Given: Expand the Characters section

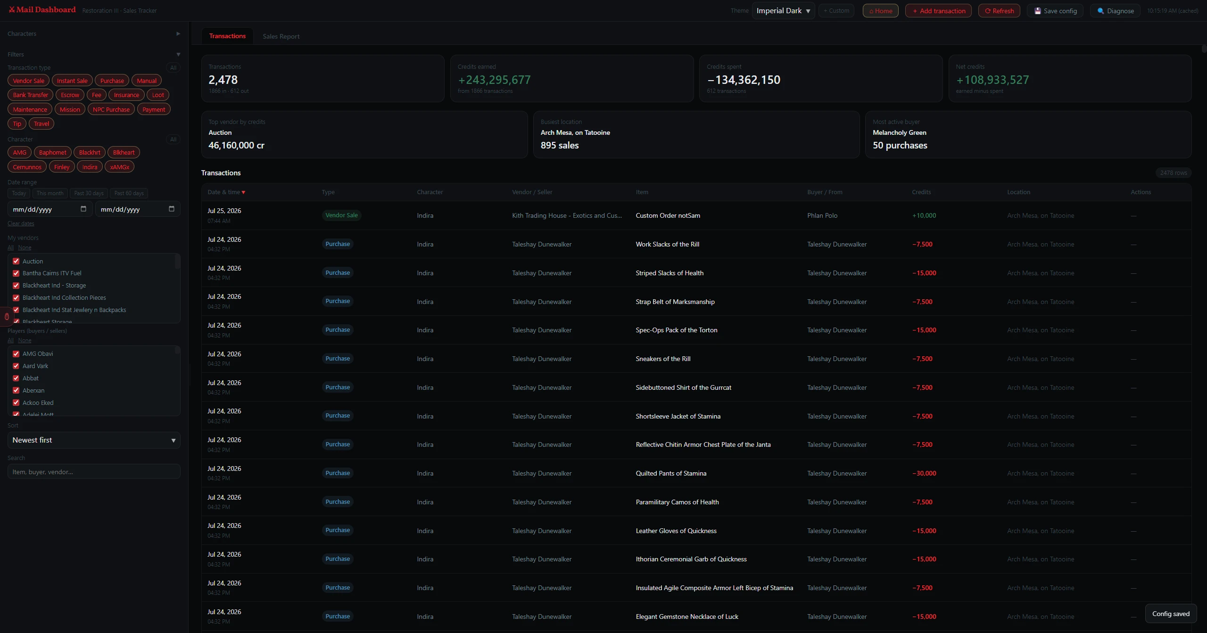Looking at the screenshot, I should (x=94, y=33).
